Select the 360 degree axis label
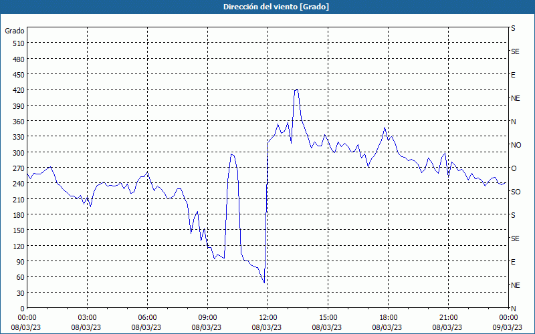The height and width of the screenshot is (334, 535). coord(19,122)
